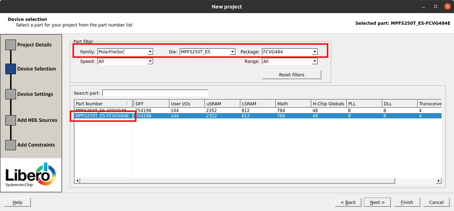Sort by the Part Number column header

coord(104,104)
